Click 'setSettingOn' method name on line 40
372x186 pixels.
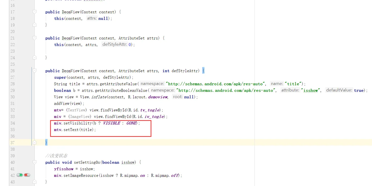87,162
